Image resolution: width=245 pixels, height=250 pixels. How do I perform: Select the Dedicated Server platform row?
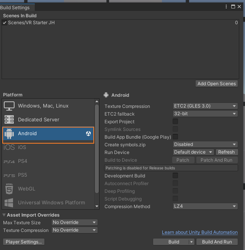pos(48,119)
